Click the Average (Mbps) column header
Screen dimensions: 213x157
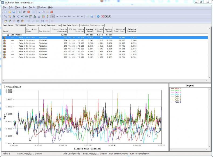(89, 30)
